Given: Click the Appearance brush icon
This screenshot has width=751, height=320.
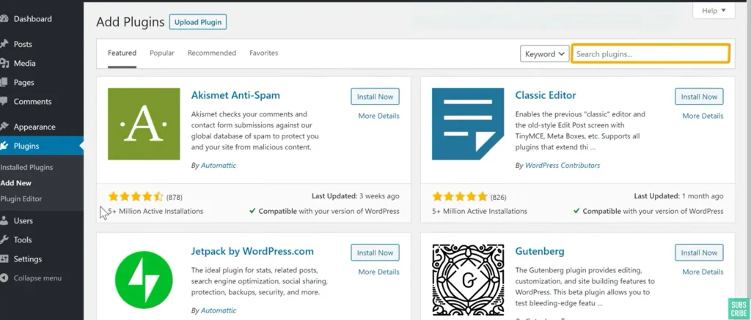Looking at the screenshot, I should [x=4, y=127].
